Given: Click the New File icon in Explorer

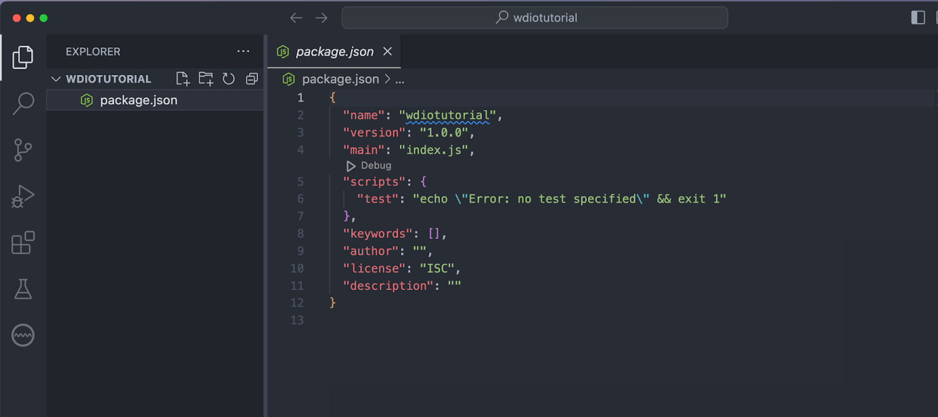Looking at the screenshot, I should click(x=183, y=78).
